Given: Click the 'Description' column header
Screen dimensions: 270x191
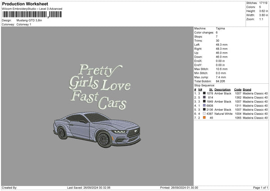Looking at the screenshot, I should click(222, 90).
